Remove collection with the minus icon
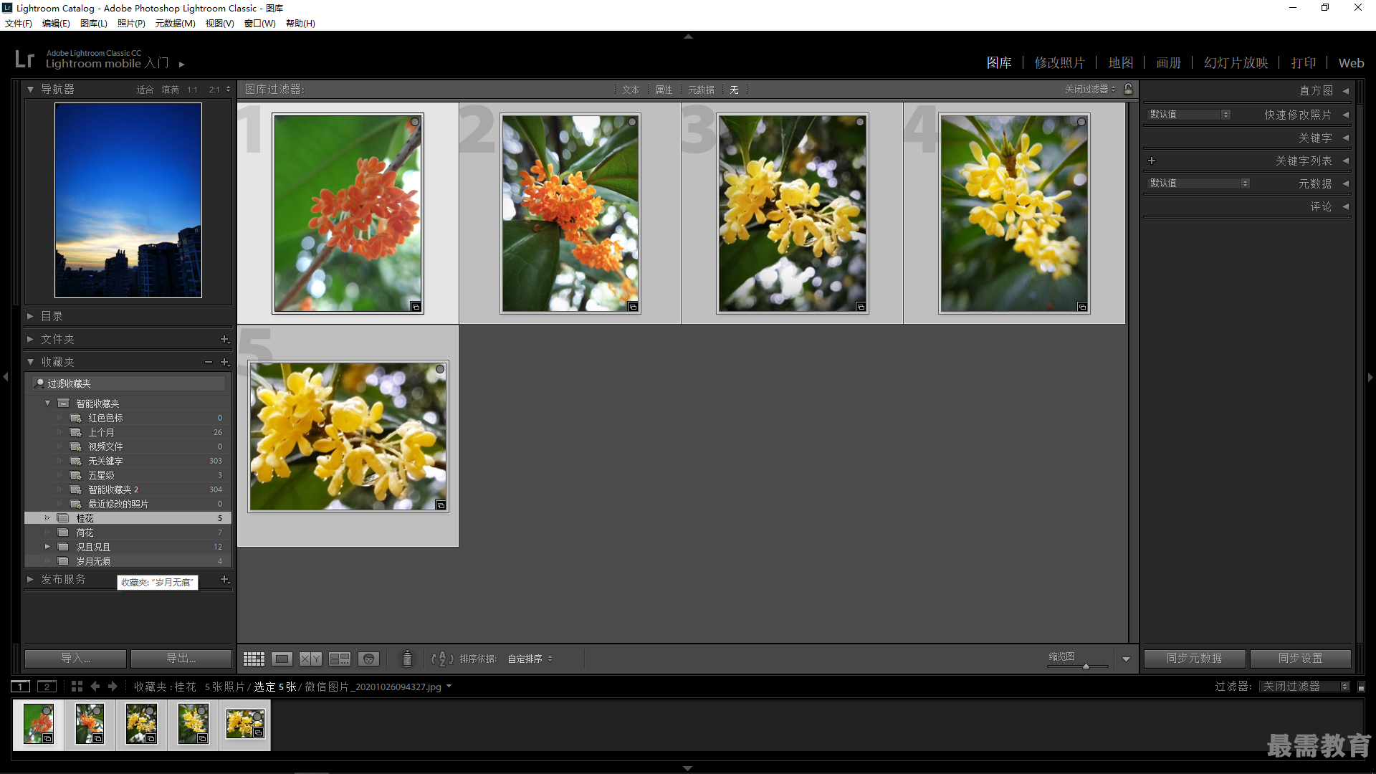 point(208,362)
